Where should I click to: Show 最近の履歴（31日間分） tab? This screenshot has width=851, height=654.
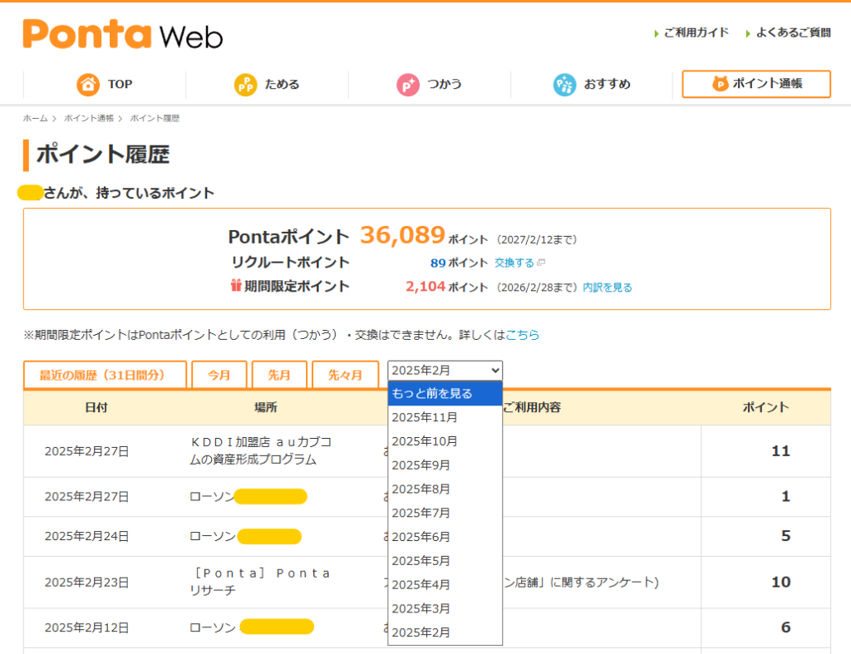click(x=105, y=375)
